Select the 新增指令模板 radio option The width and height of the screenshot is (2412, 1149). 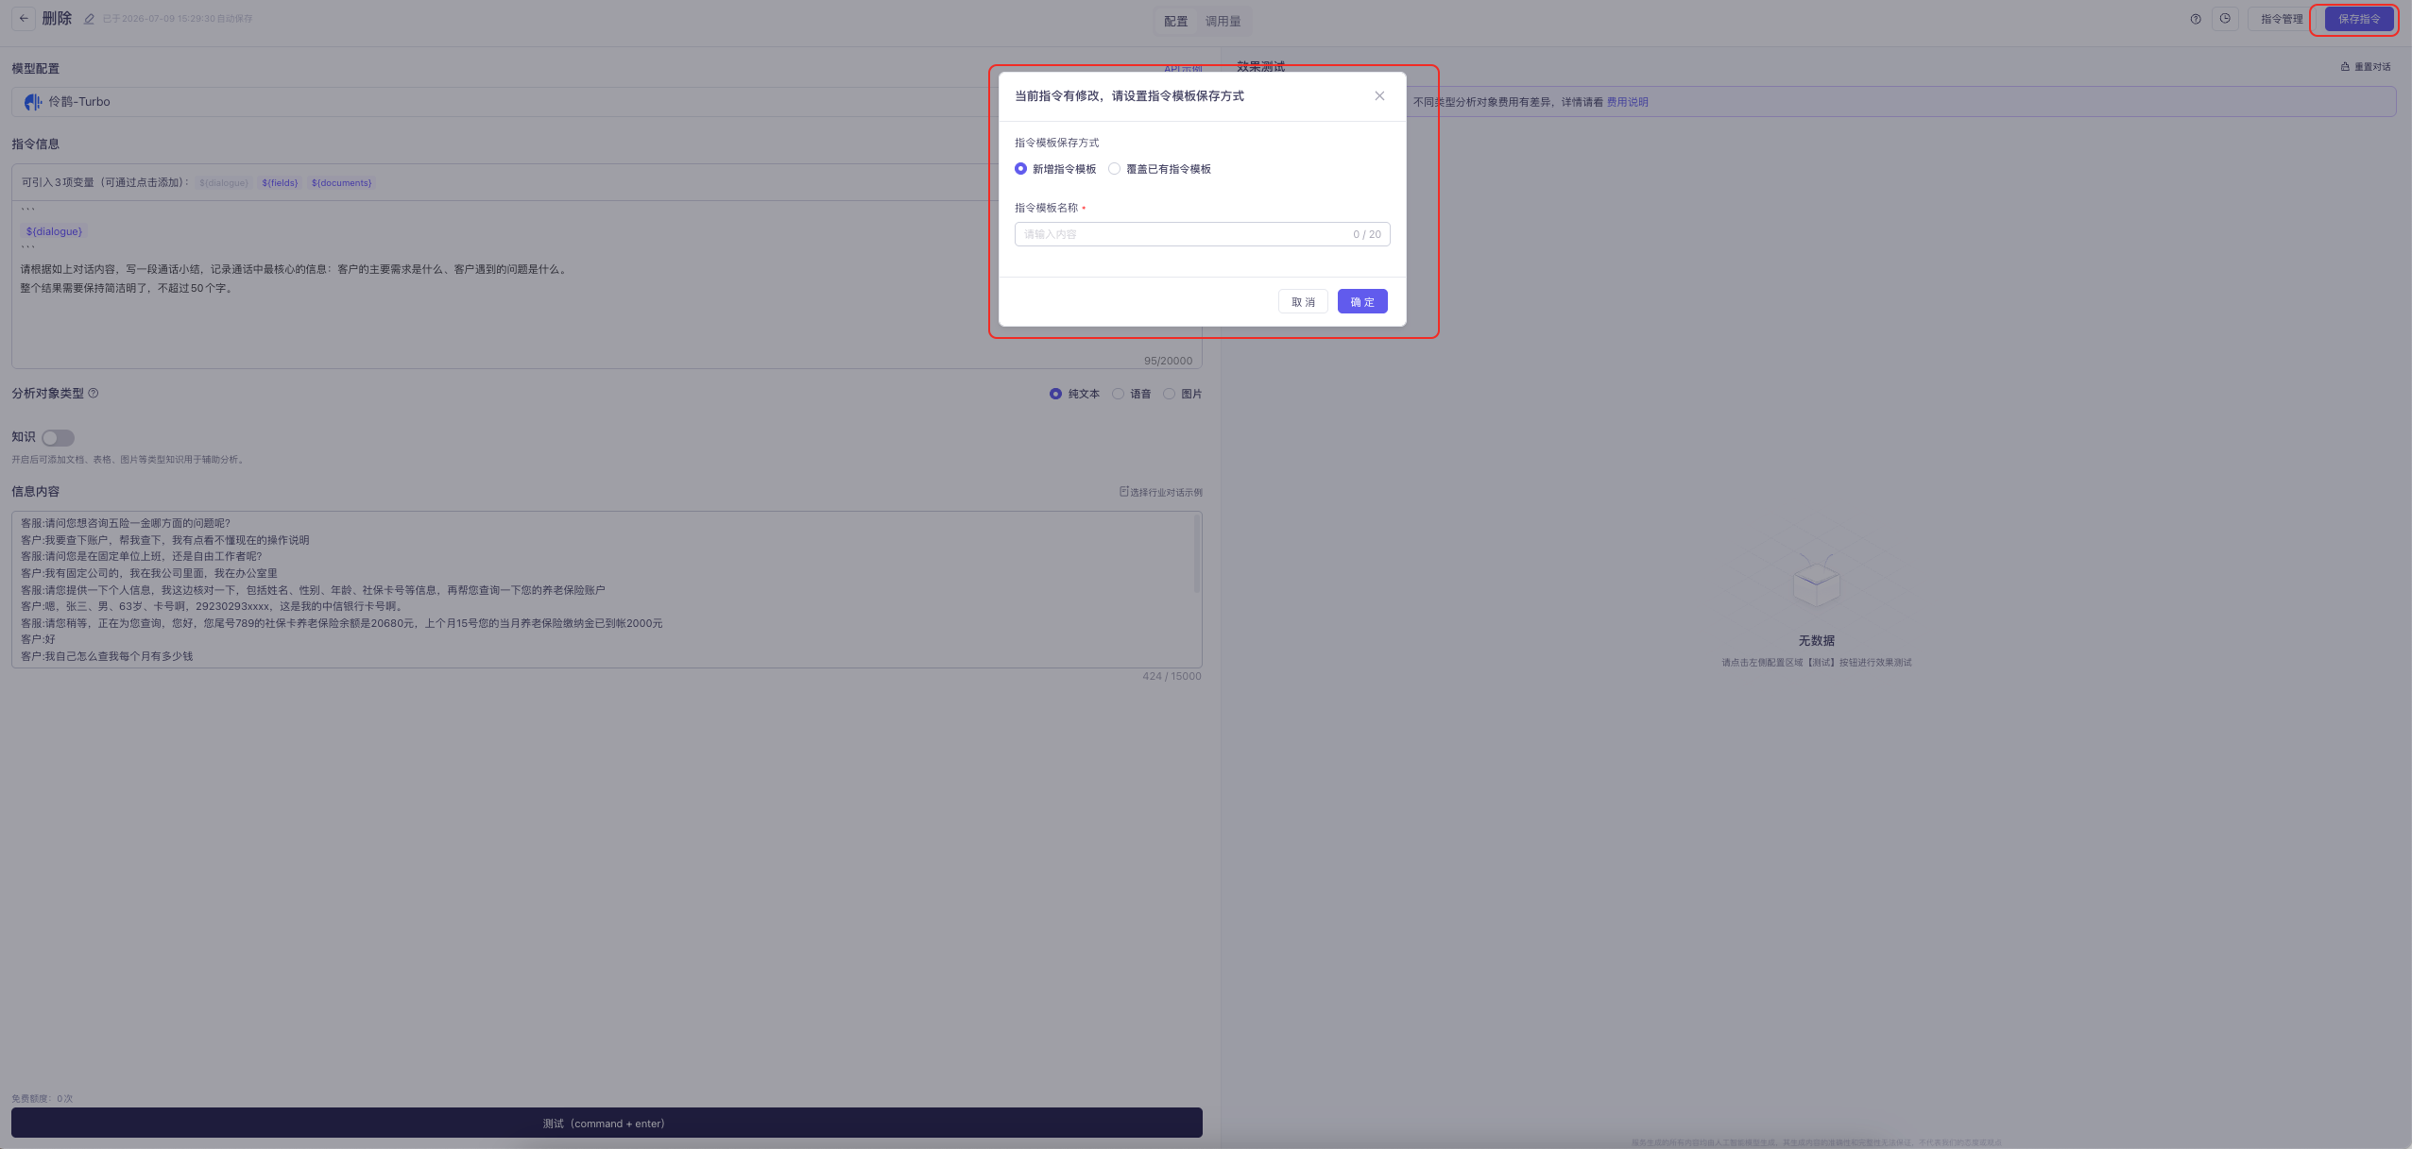[1020, 169]
